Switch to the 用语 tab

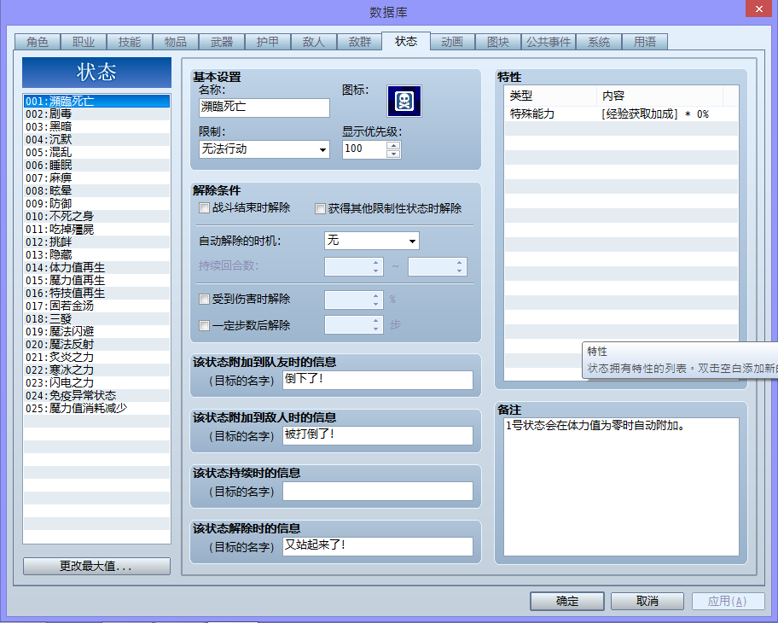coord(645,42)
